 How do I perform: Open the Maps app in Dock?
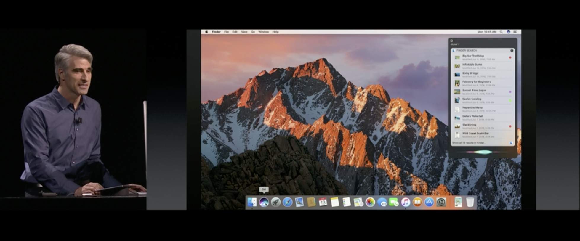[x=358, y=203]
